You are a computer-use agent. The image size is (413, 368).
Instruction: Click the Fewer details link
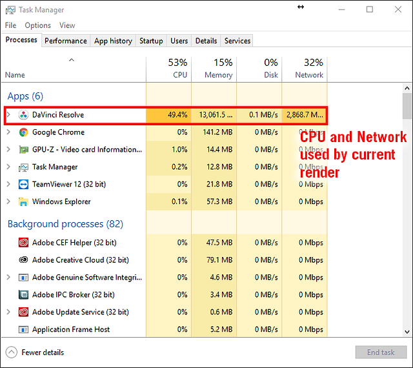[x=43, y=353]
